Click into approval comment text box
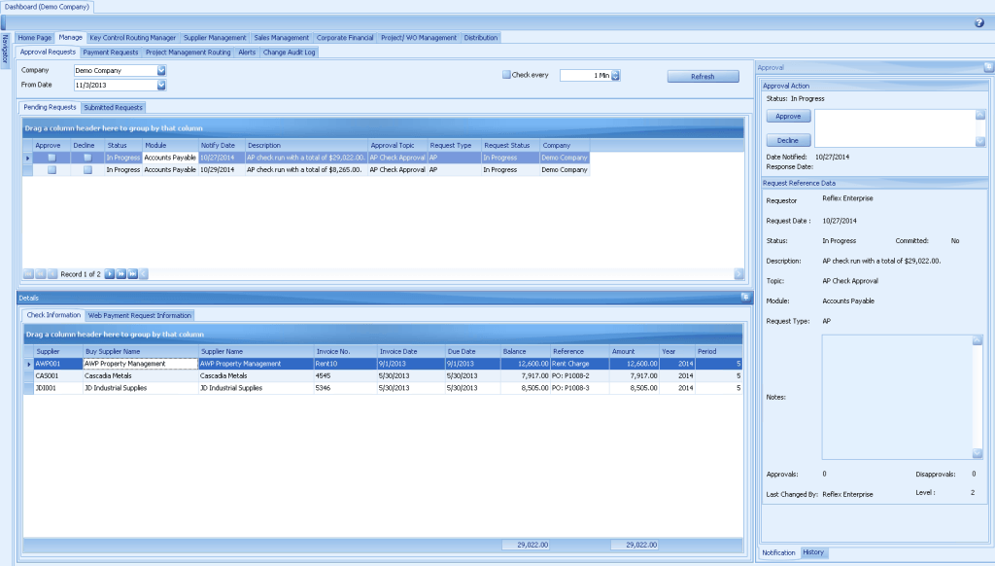Viewport: 995px width, 566px height. [x=895, y=128]
